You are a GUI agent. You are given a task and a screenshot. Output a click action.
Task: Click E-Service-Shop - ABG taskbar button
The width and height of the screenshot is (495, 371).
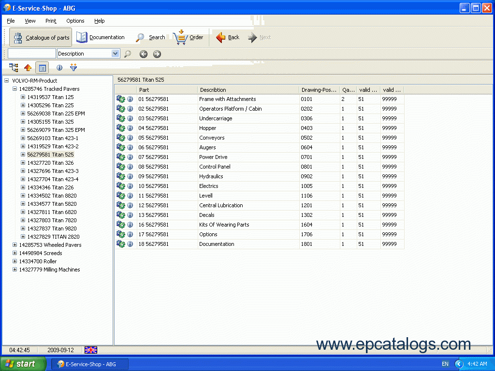point(90,364)
